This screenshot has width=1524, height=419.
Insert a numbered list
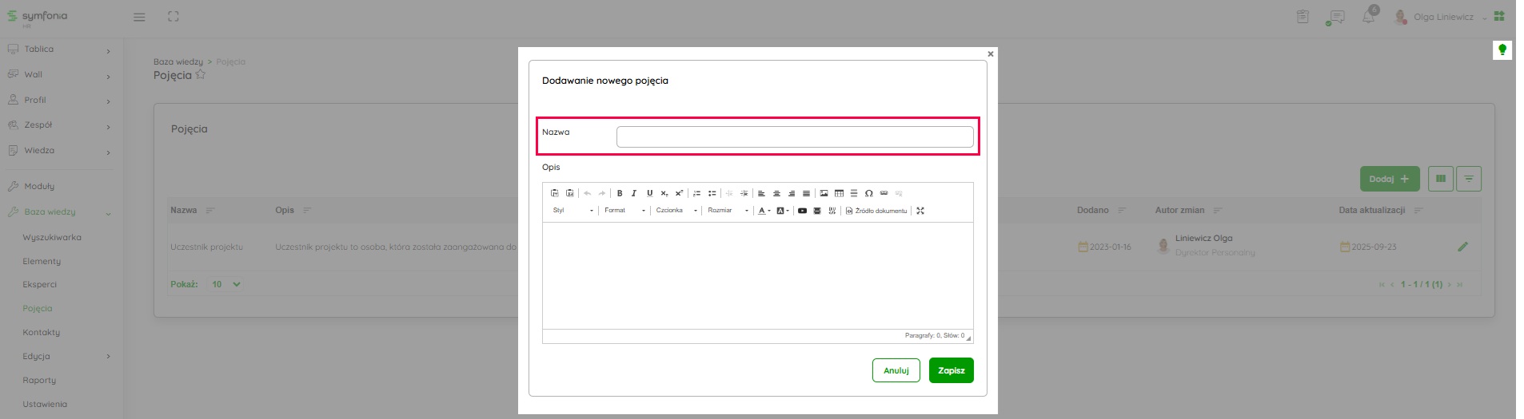point(697,193)
